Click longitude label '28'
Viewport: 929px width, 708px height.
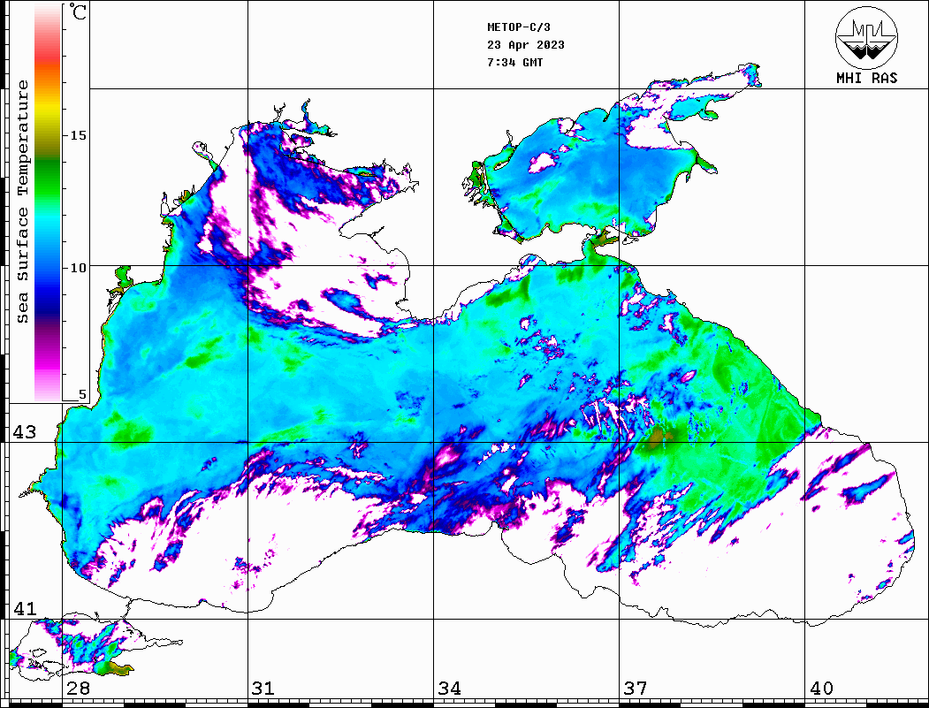click(x=78, y=689)
